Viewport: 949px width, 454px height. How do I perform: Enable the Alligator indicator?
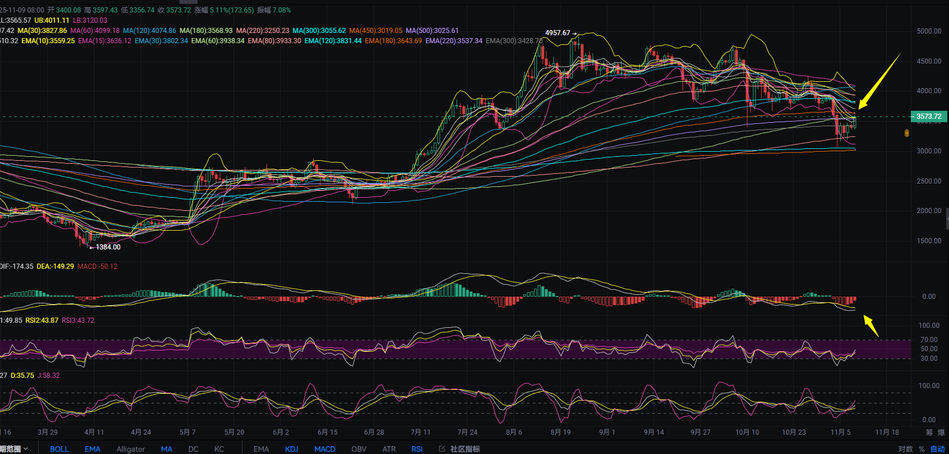(x=130, y=449)
